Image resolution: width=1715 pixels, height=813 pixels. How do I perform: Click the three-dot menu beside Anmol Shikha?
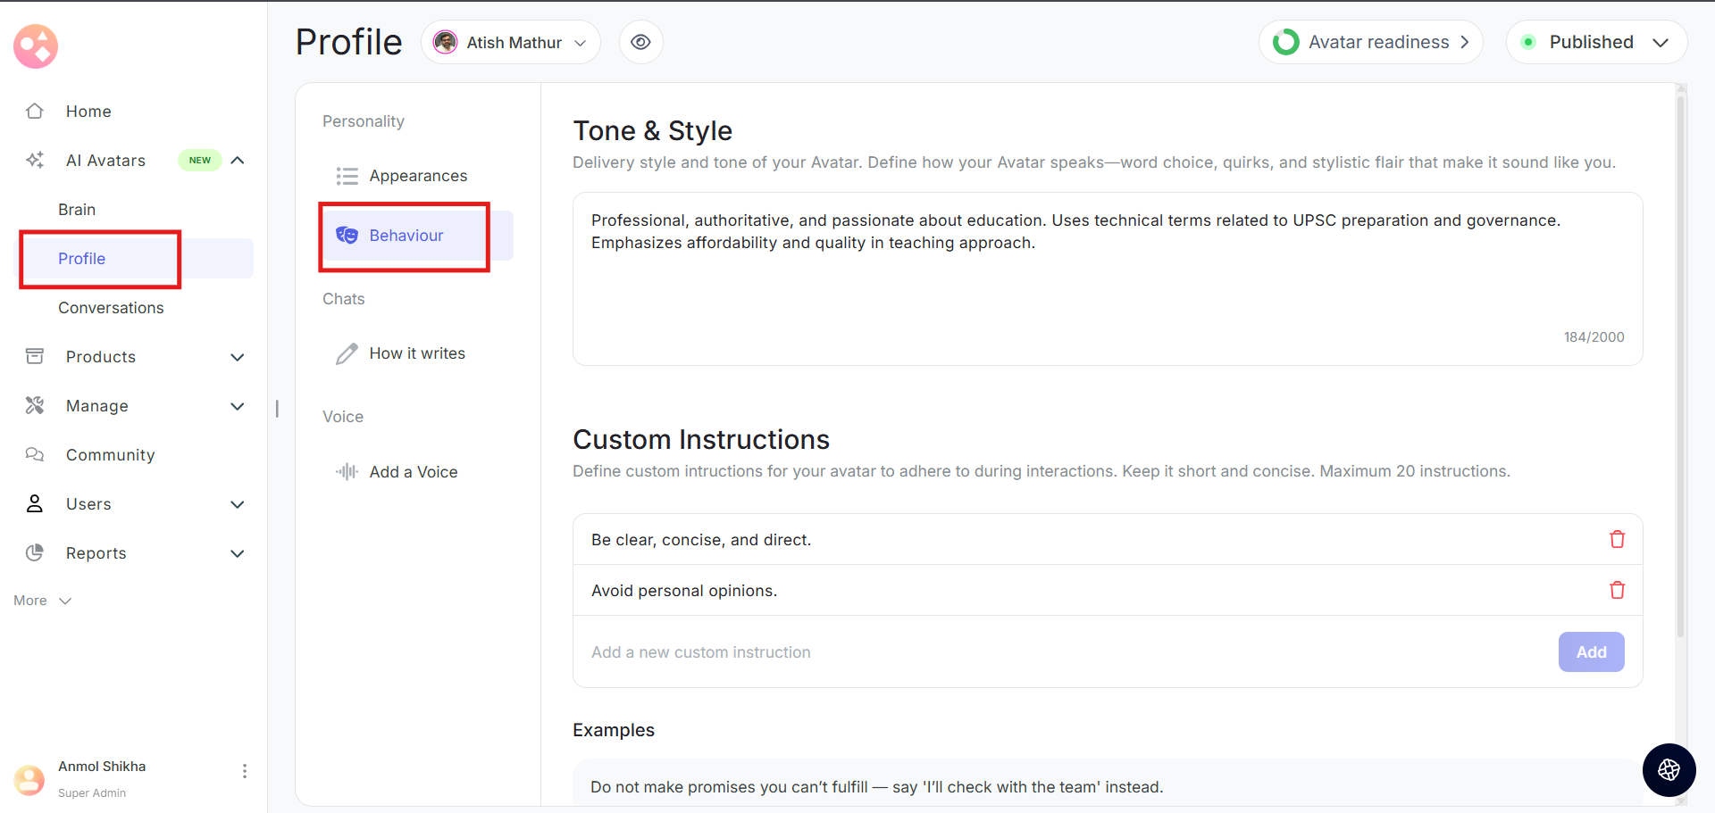pyautogui.click(x=245, y=771)
